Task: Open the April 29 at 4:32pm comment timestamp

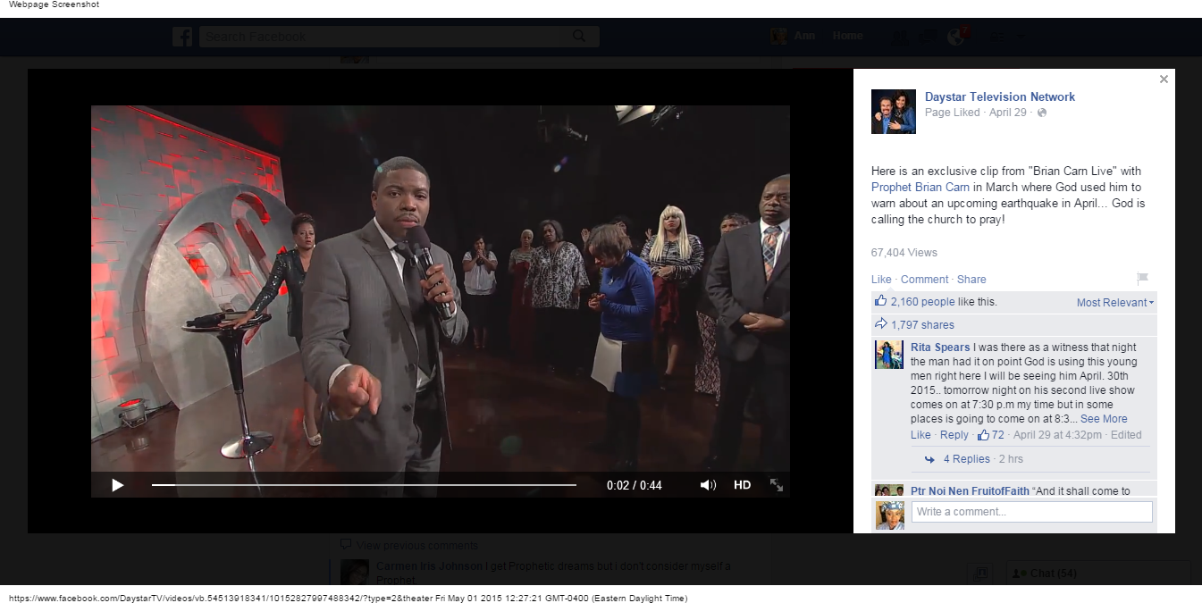Action: pos(1057,435)
